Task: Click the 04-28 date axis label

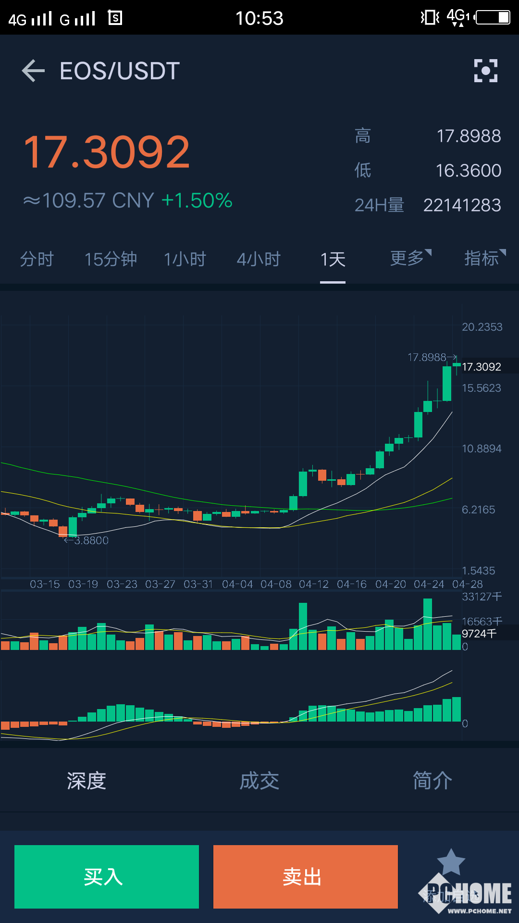Action: point(468,584)
